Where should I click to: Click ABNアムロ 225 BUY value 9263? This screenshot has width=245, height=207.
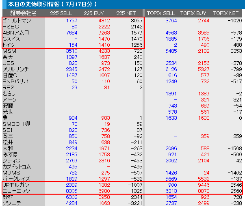pyautogui.click(x=104, y=32)
